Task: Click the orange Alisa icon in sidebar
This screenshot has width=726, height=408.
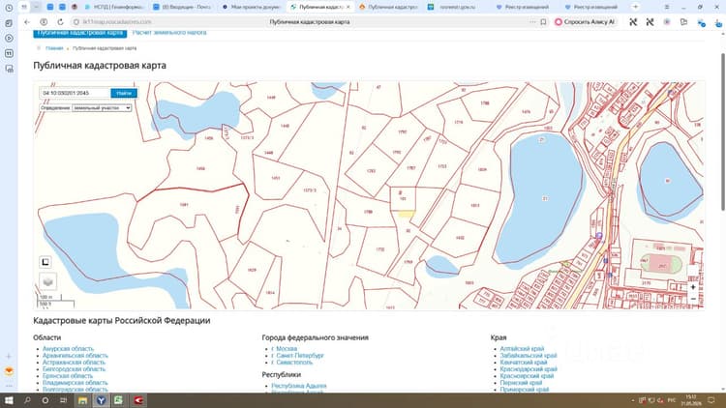Action: 9,371
